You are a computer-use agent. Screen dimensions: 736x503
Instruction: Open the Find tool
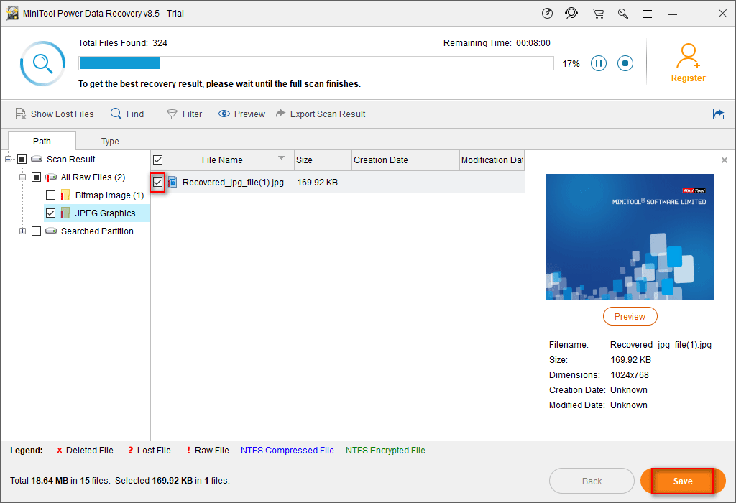(127, 114)
